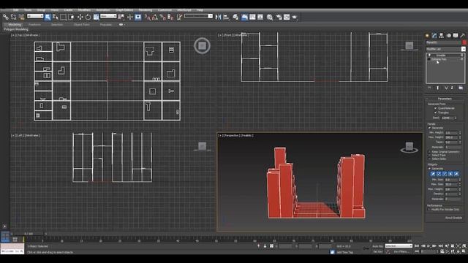This screenshot has width=468, height=263.
Task: Click the Align tool icon
Action: coord(226,17)
